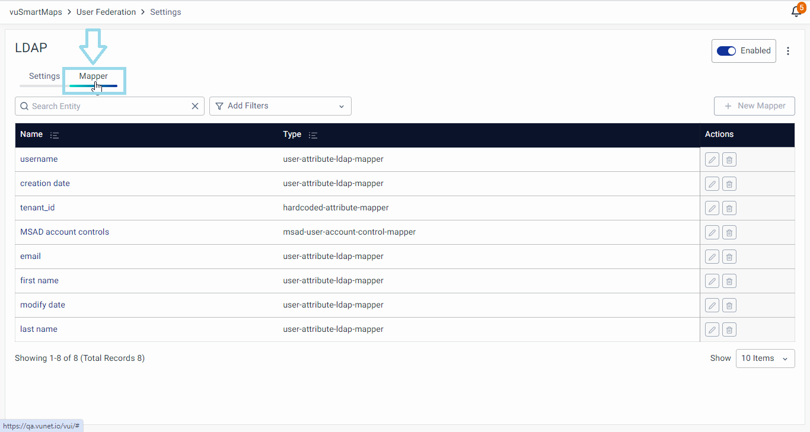
Task: Edit the email mapper
Action: tap(712, 257)
